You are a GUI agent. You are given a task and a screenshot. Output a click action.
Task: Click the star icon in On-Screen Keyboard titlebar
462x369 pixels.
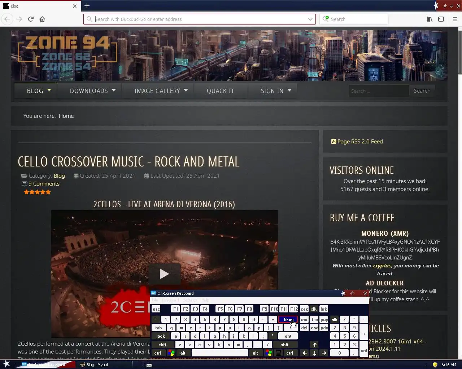[343, 293]
